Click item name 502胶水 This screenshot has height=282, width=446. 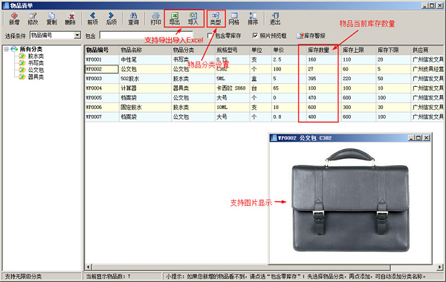(129, 79)
